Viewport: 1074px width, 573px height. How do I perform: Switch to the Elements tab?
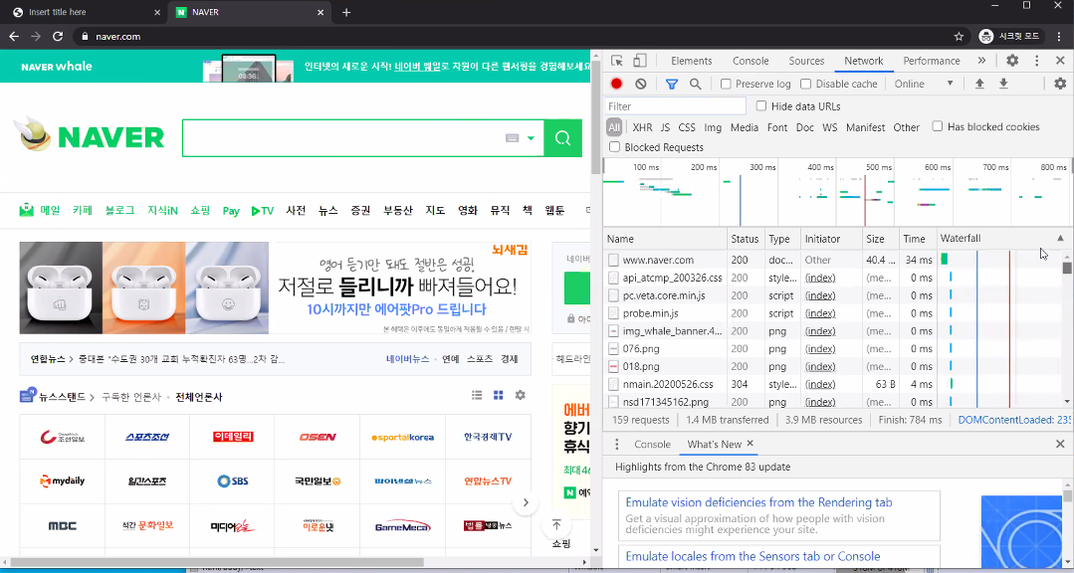691,61
